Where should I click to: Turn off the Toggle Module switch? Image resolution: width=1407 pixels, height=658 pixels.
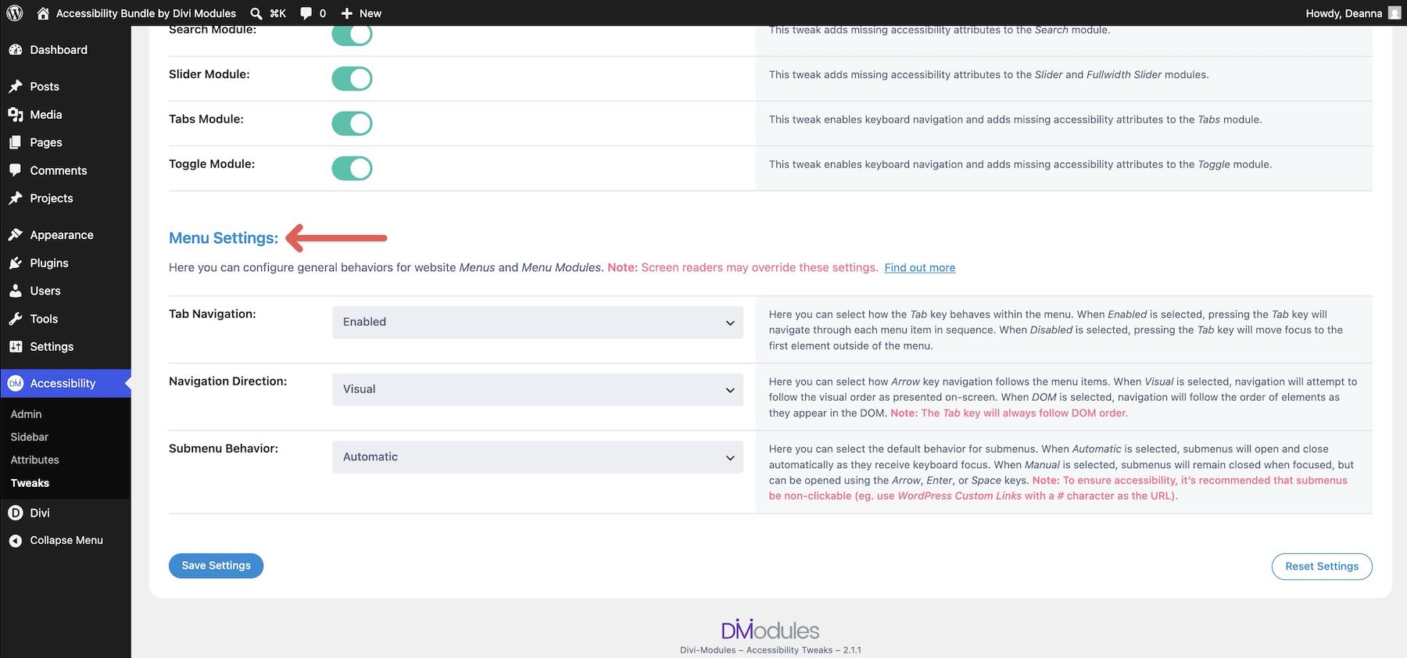[x=352, y=168]
